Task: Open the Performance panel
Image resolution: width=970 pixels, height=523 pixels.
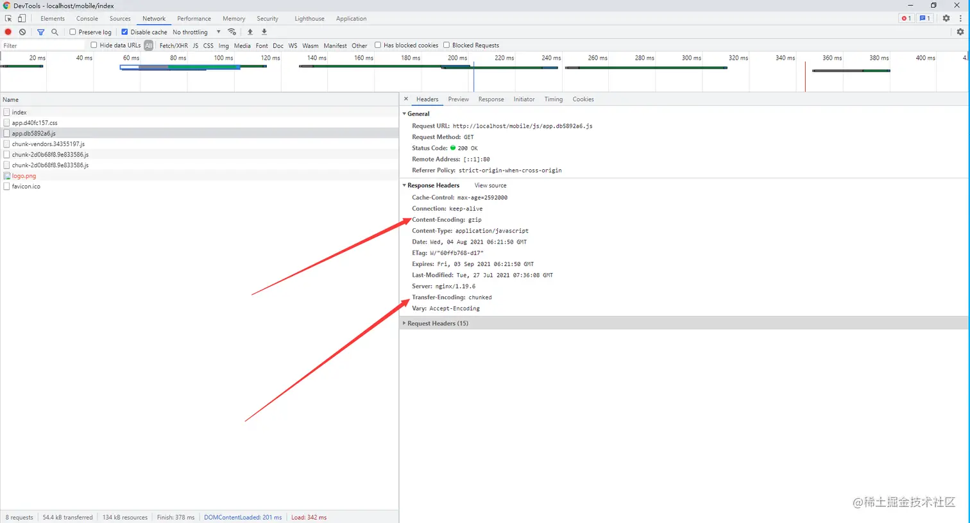Action: (194, 19)
